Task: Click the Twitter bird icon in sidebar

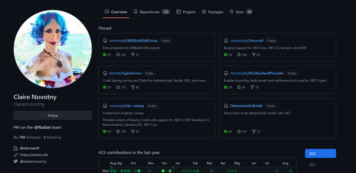Action: (x=16, y=161)
